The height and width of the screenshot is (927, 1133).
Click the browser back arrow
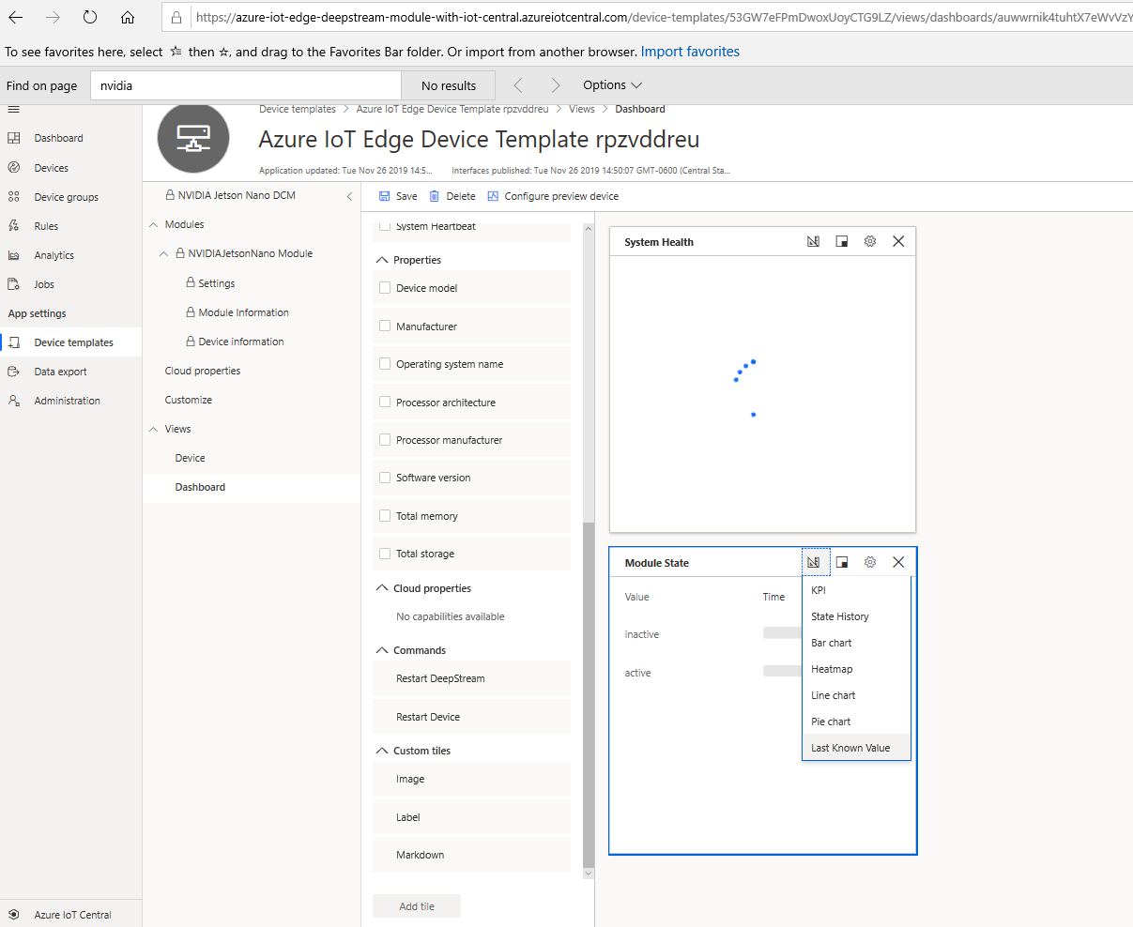pyautogui.click(x=16, y=17)
